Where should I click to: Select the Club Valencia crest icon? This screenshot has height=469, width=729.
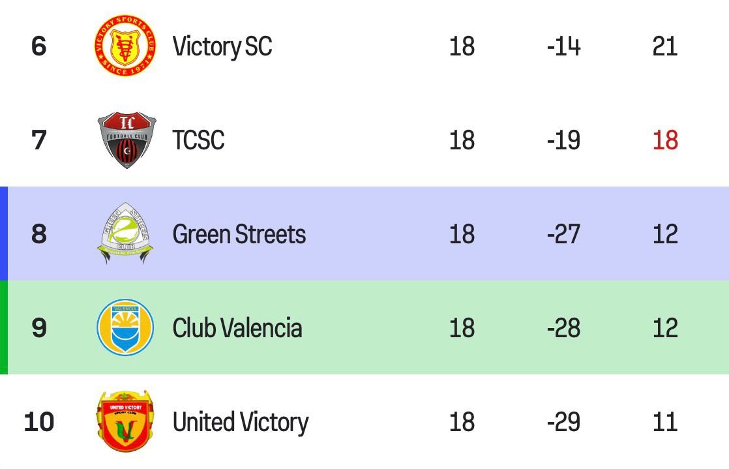pos(125,327)
